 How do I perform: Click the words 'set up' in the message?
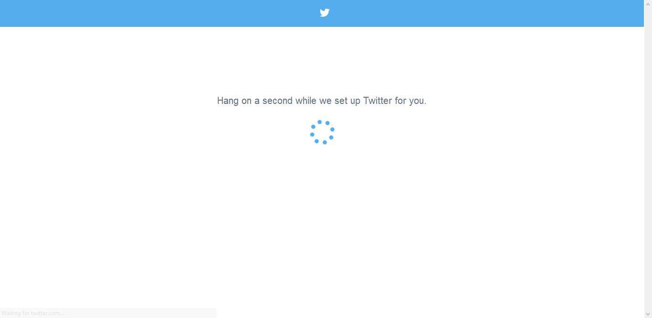(x=347, y=101)
